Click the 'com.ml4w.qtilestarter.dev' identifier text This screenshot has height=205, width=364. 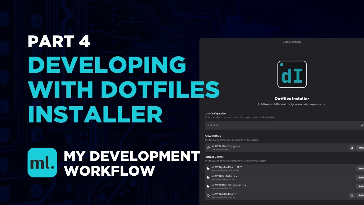point(223,179)
